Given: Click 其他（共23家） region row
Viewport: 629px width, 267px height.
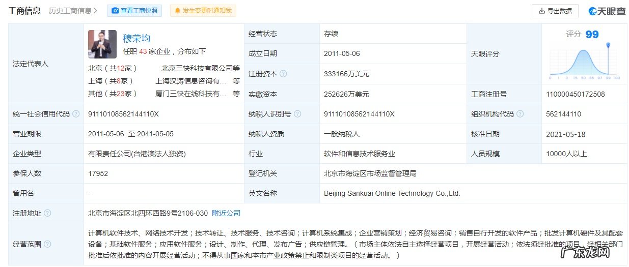Looking at the screenshot, I should pyautogui.click(x=164, y=94).
